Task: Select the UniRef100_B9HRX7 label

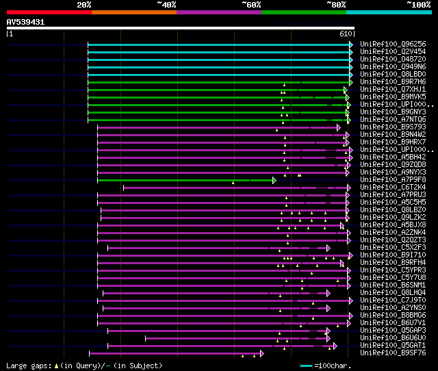Action: [393, 142]
